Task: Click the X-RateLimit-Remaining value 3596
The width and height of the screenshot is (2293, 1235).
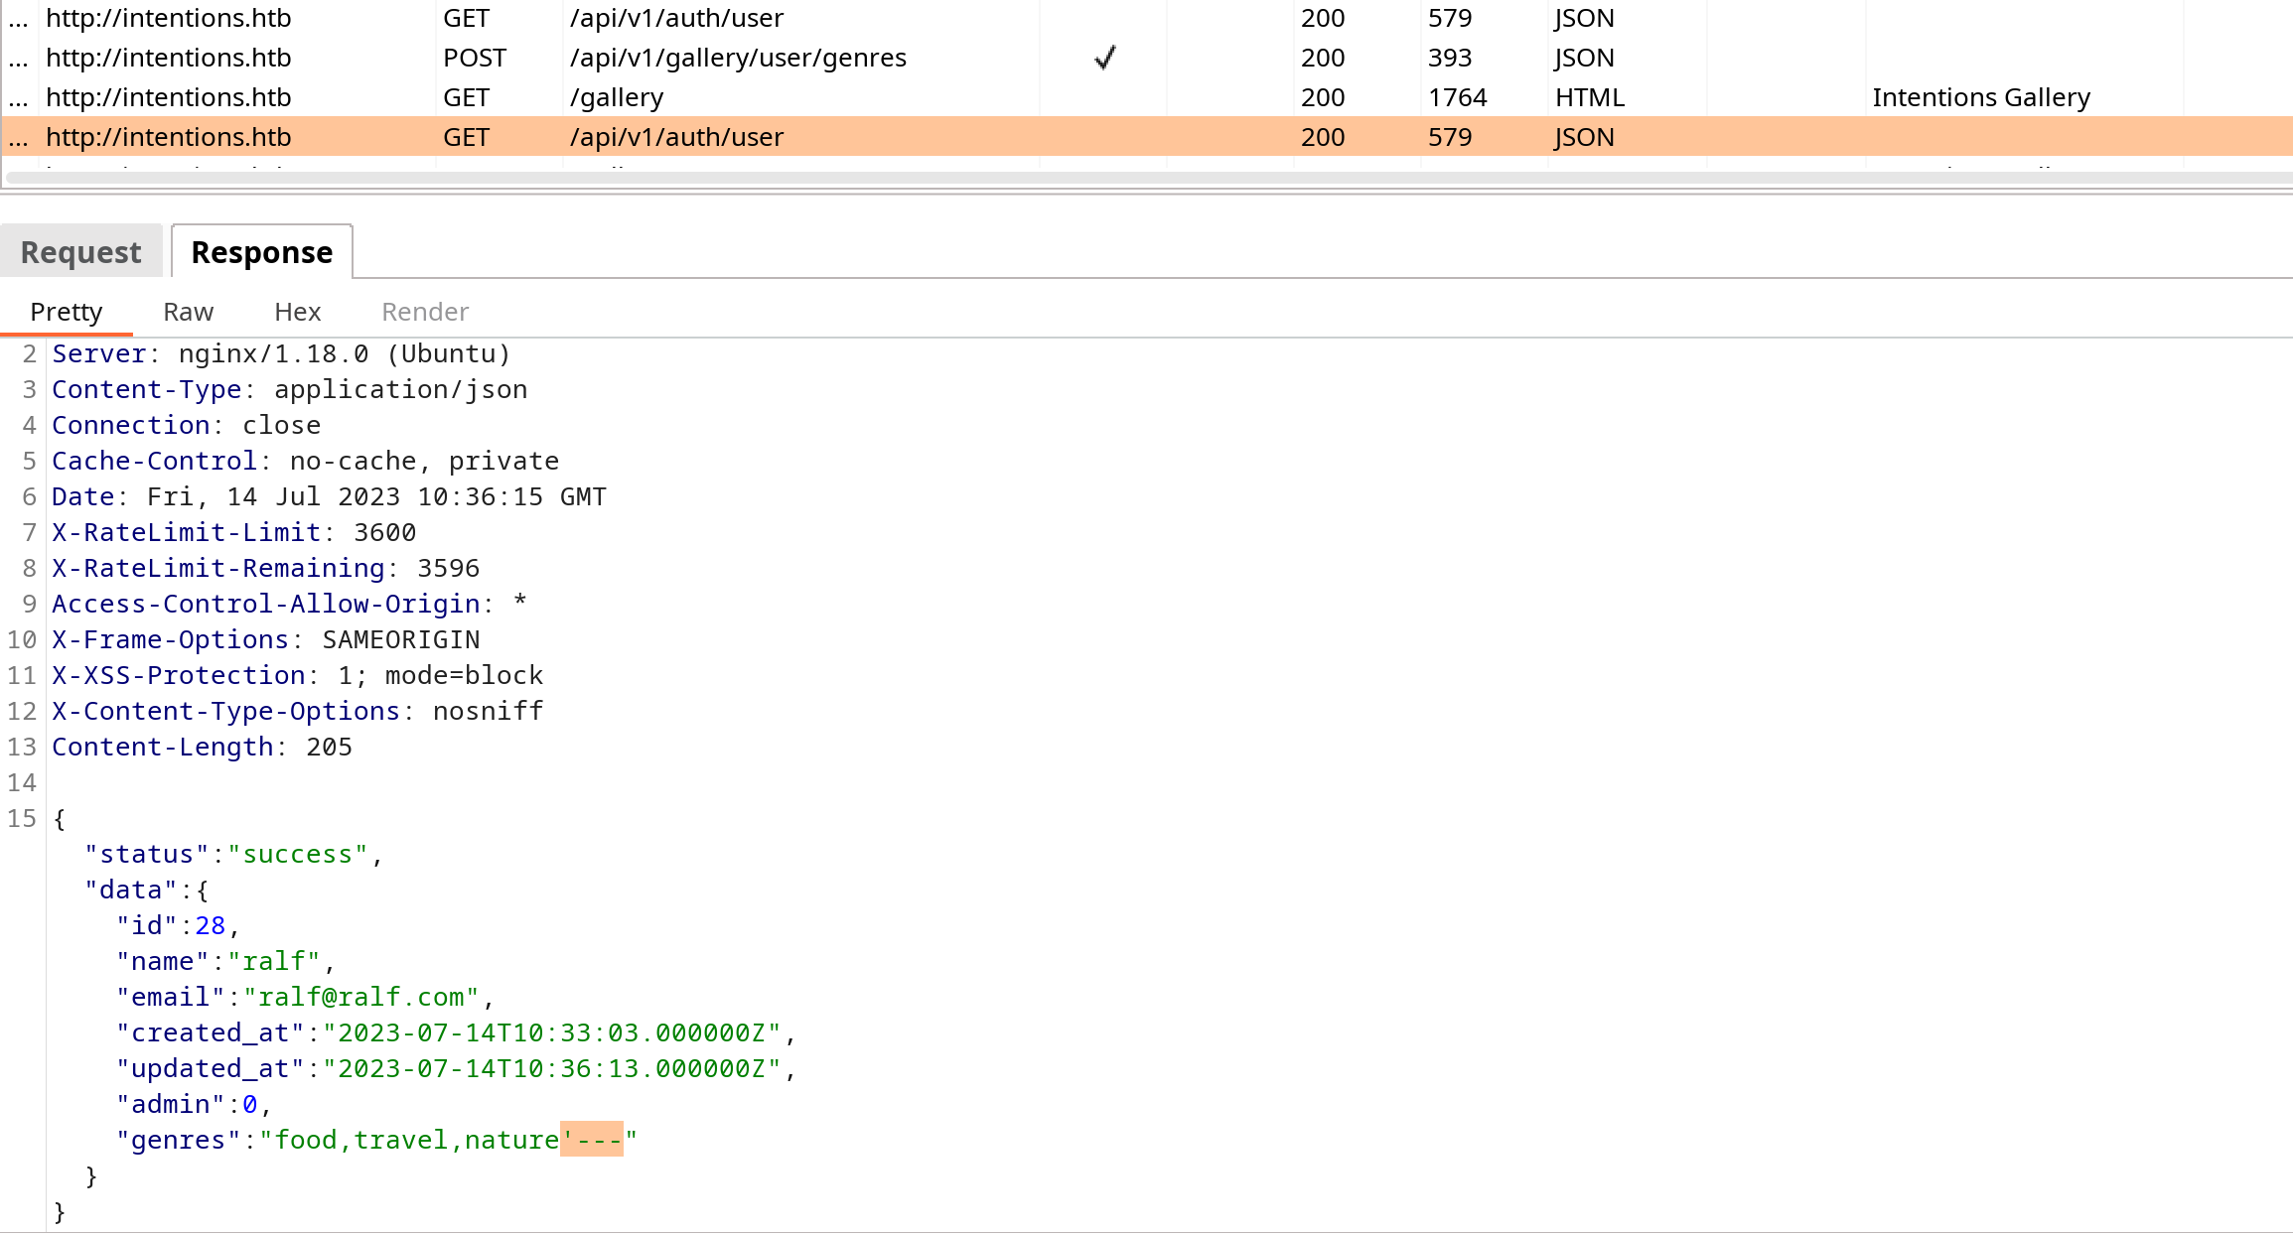Action: click(x=449, y=569)
